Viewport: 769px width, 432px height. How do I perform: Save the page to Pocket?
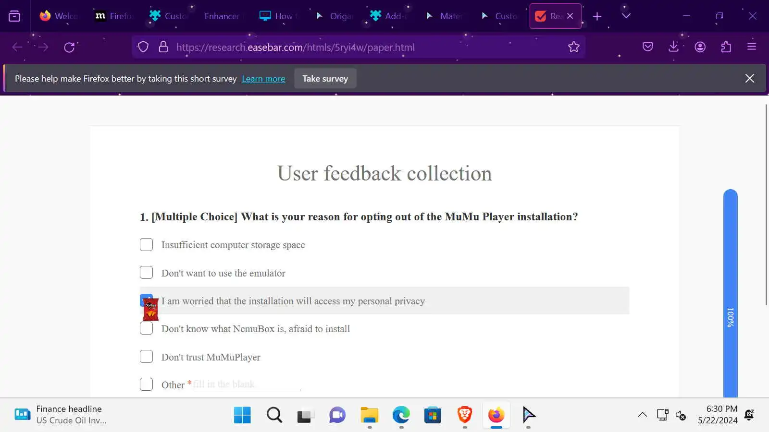648,47
